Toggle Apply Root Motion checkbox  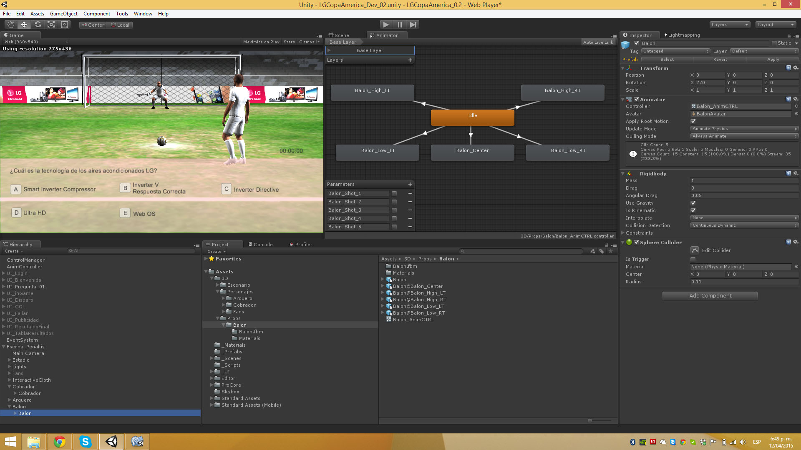(x=693, y=121)
